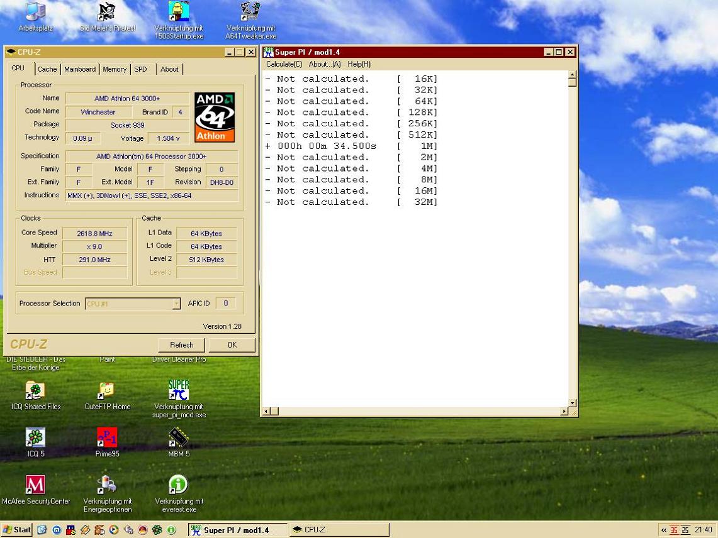Screen dimensions: 718x538
Task: Switch to the Cache tab in CPU-Z
Action: pyautogui.click(x=47, y=69)
